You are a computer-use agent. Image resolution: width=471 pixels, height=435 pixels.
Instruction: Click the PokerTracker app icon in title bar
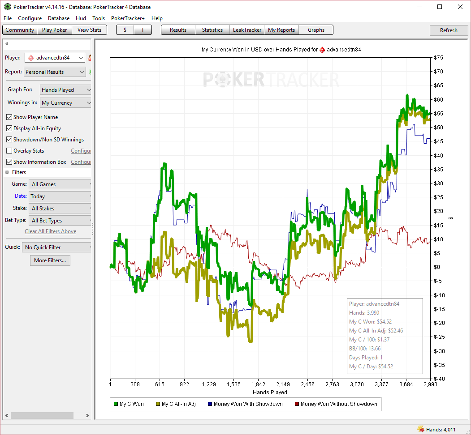click(x=7, y=7)
